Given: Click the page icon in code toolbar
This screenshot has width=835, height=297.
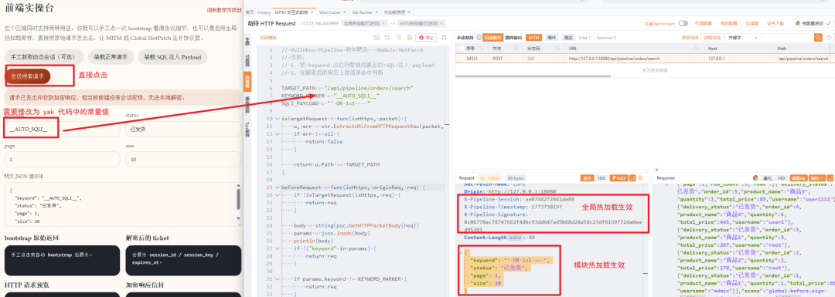Looking at the screenshot, I should click(399, 38).
